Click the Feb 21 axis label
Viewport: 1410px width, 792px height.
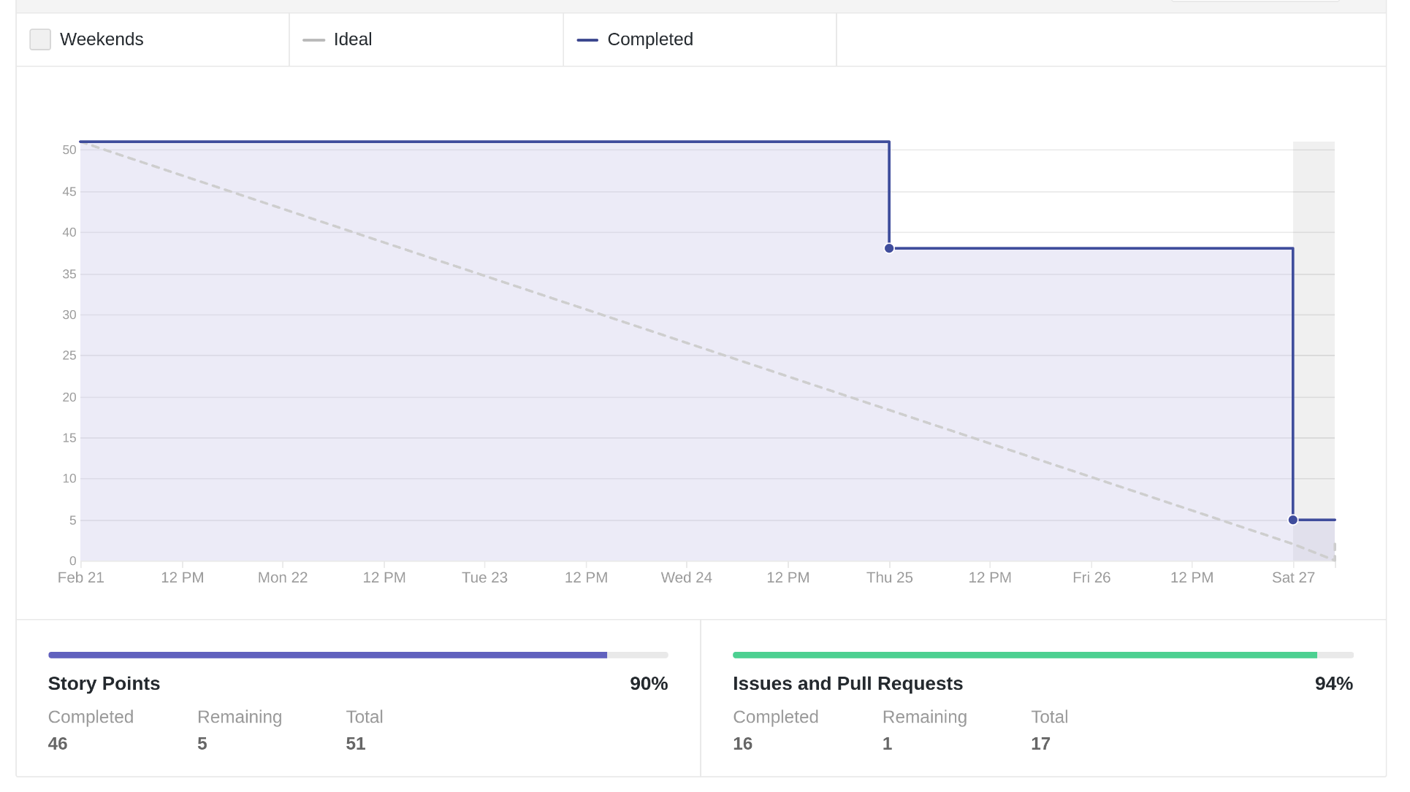tap(81, 577)
